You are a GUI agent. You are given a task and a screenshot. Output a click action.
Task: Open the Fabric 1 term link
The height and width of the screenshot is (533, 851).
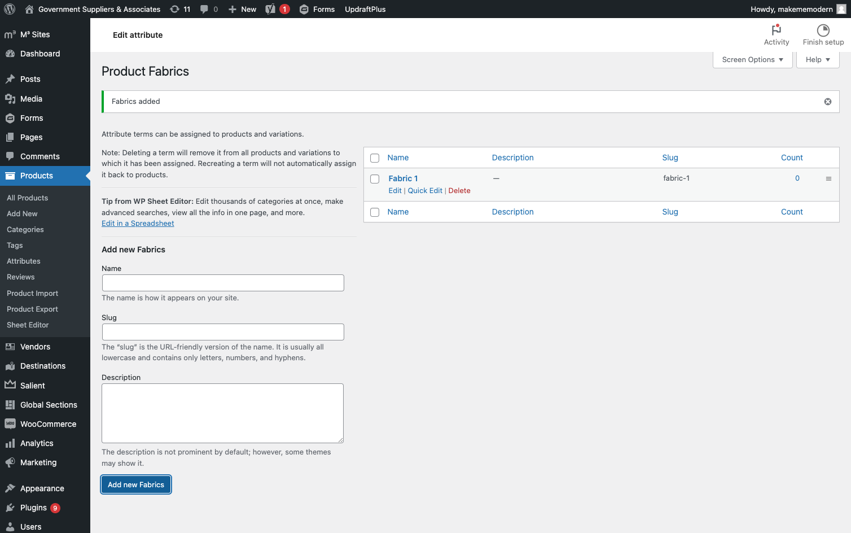click(403, 178)
